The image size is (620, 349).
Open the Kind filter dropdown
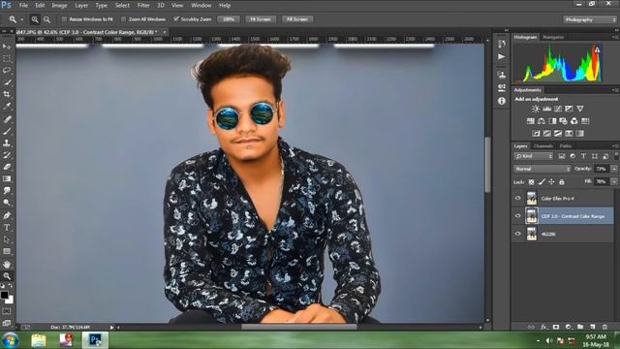pyautogui.click(x=533, y=156)
